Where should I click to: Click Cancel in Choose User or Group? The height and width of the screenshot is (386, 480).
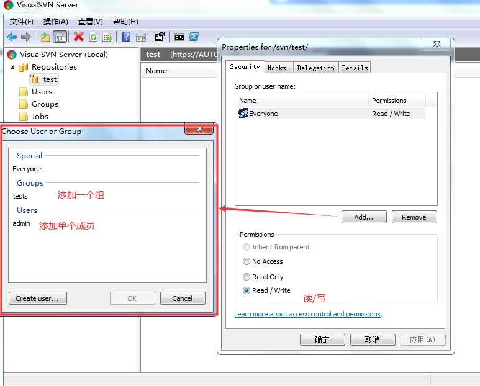coord(183,298)
